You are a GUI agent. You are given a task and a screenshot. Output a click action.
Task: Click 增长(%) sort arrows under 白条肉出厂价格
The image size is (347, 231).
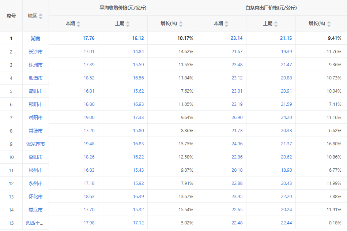329,24
